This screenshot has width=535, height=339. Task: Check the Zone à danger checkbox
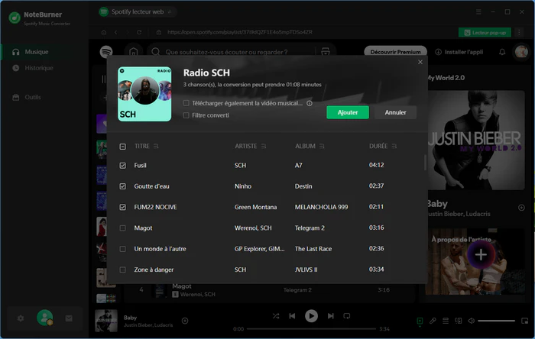(123, 270)
